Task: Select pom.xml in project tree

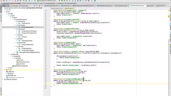Action: tap(11, 74)
